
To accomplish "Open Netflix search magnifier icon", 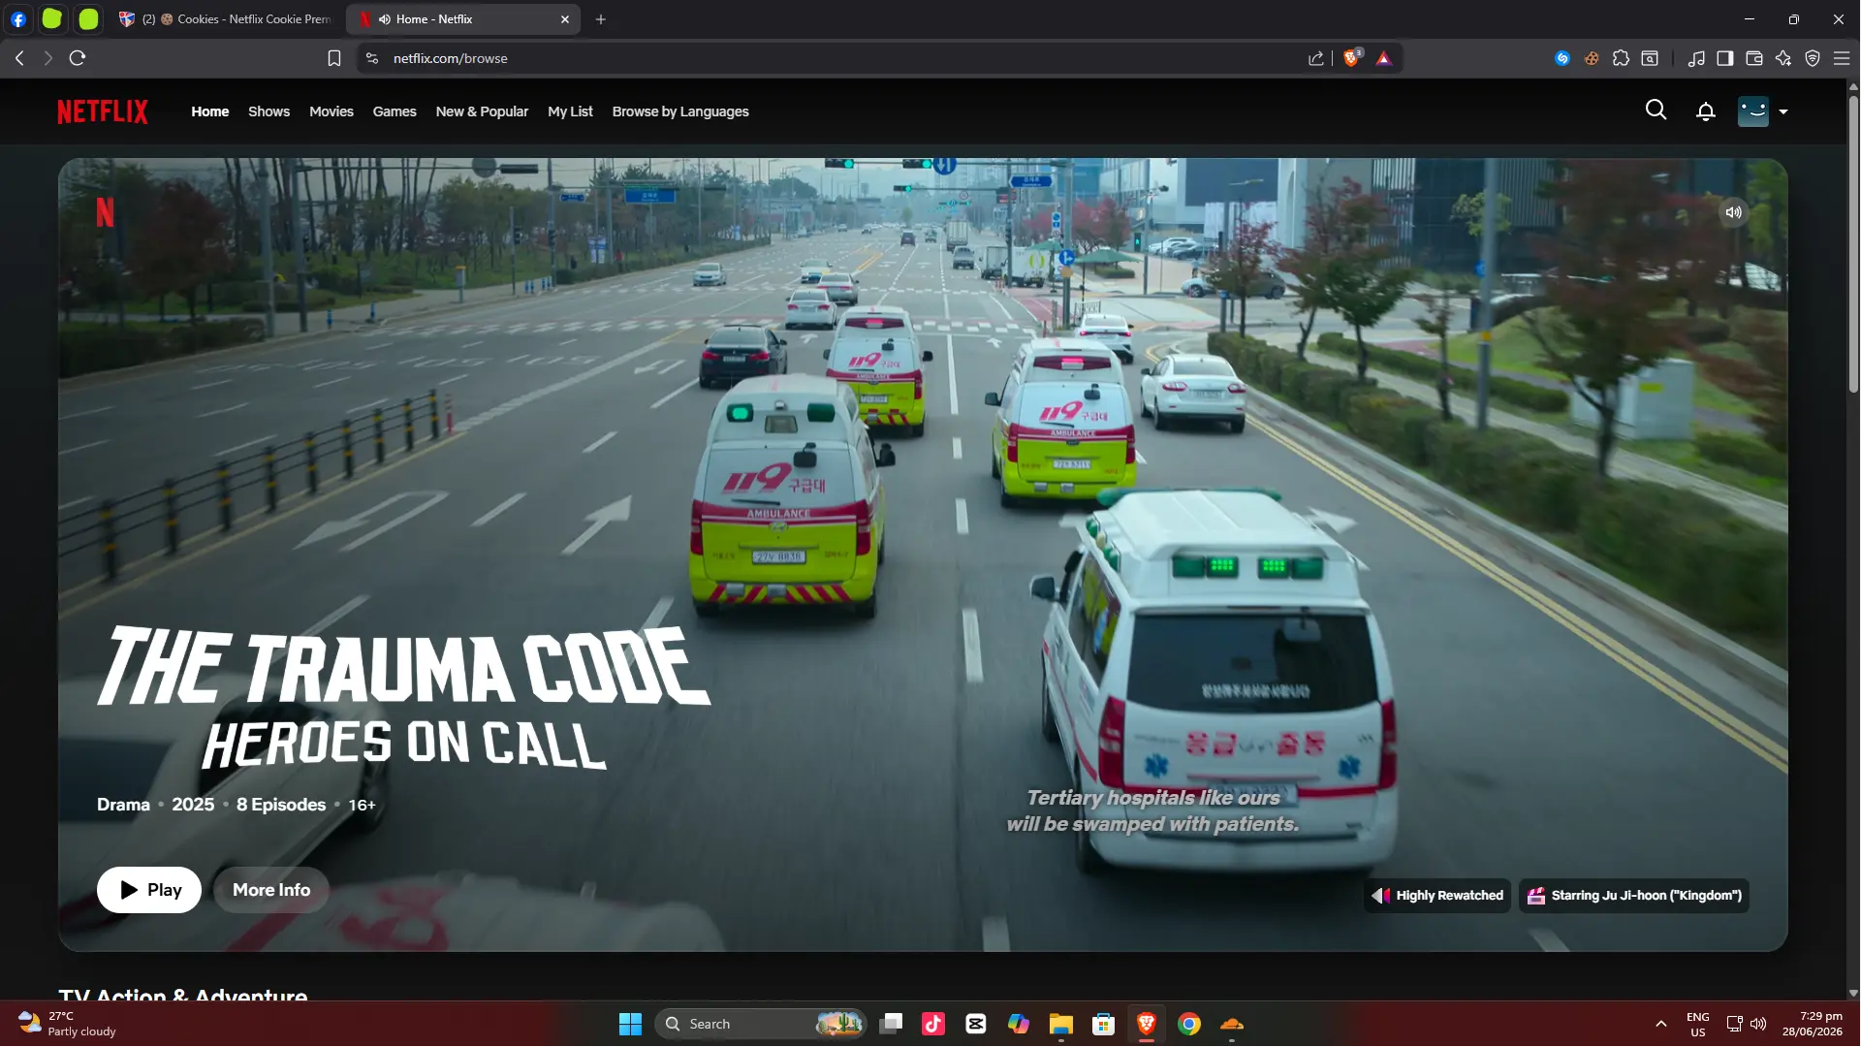I will [1656, 111].
